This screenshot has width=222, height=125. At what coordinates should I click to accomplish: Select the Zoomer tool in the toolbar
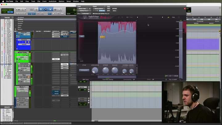[x=36, y=9]
